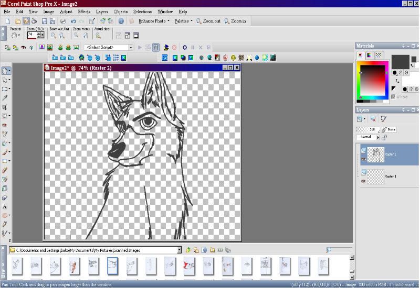The height and width of the screenshot is (288, 420).
Task: Hide the Raster 1 layer visibility eye
Action: (x=363, y=181)
